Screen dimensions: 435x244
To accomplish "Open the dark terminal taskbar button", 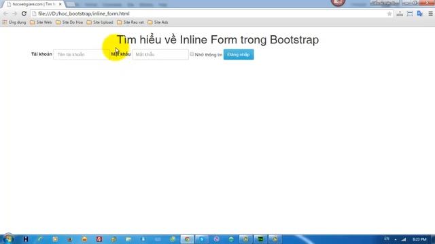I will coord(260,239).
